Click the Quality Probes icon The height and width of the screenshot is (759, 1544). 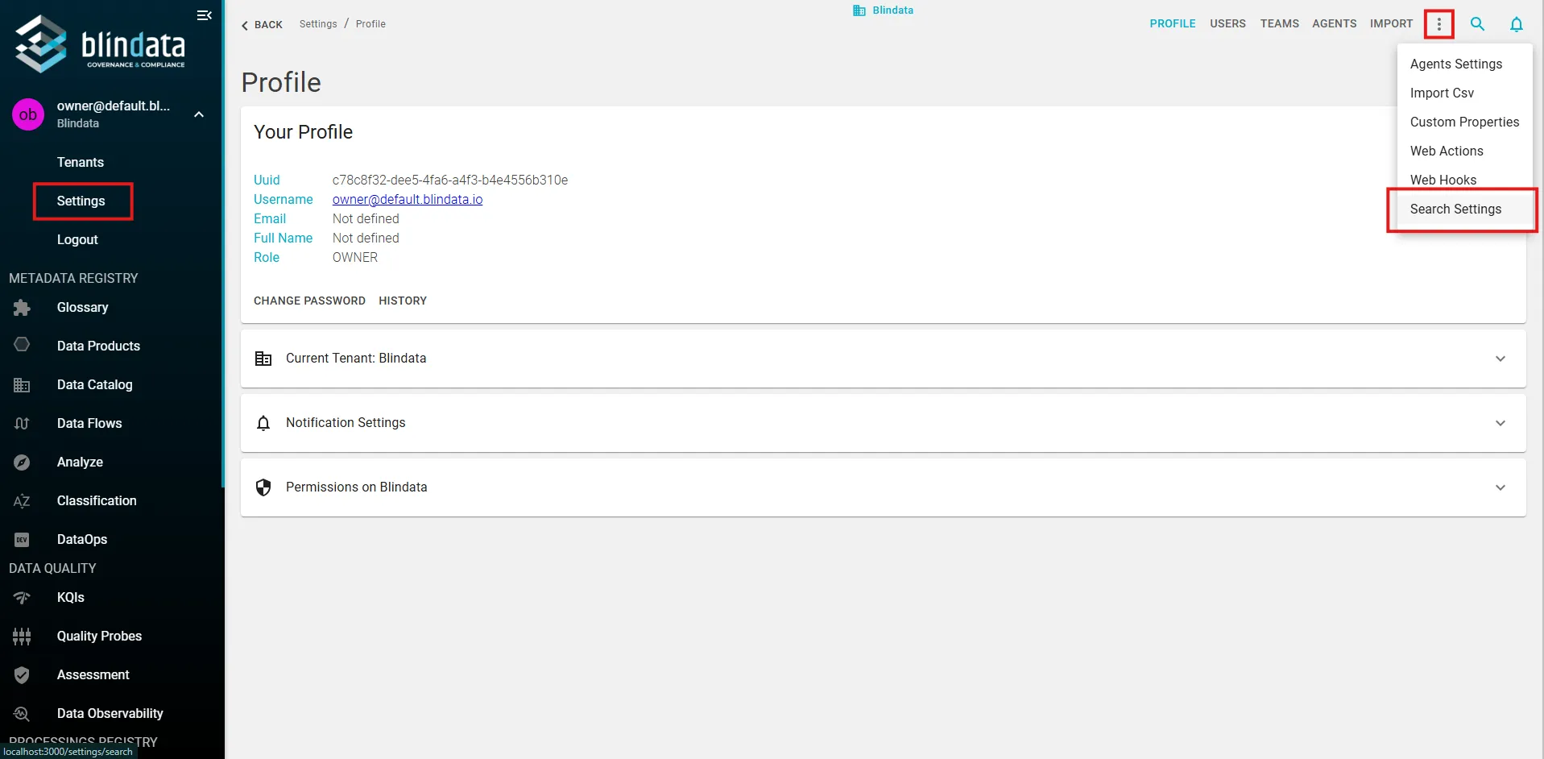(22, 636)
